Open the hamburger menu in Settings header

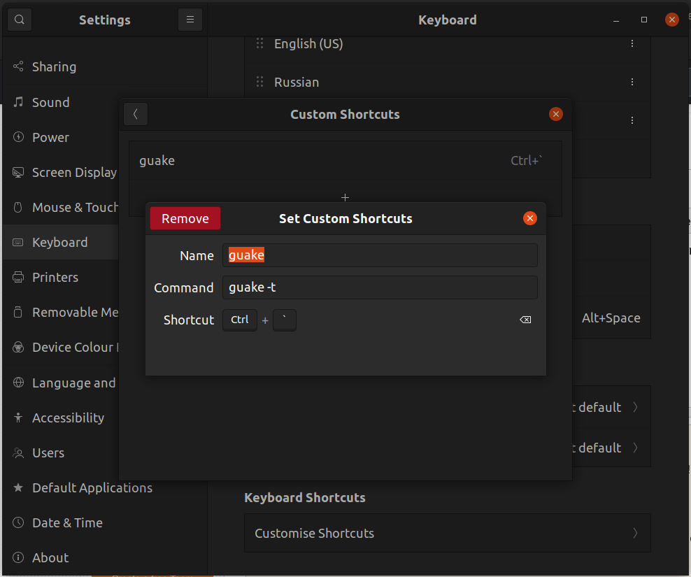click(x=190, y=19)
